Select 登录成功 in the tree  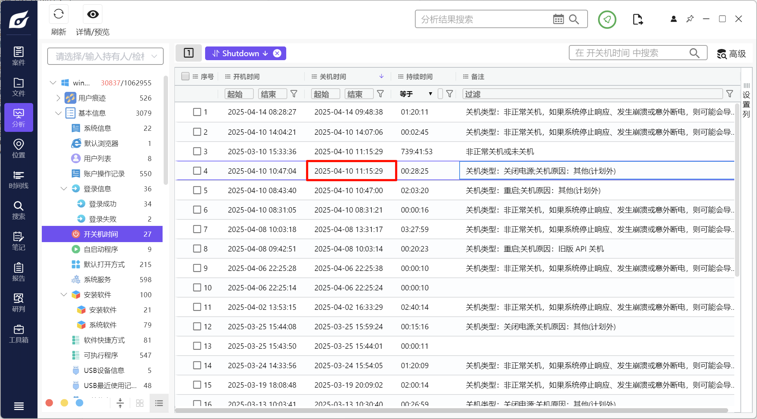[102, 204]
